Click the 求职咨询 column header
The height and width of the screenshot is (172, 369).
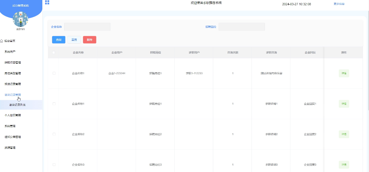[271, 52]
